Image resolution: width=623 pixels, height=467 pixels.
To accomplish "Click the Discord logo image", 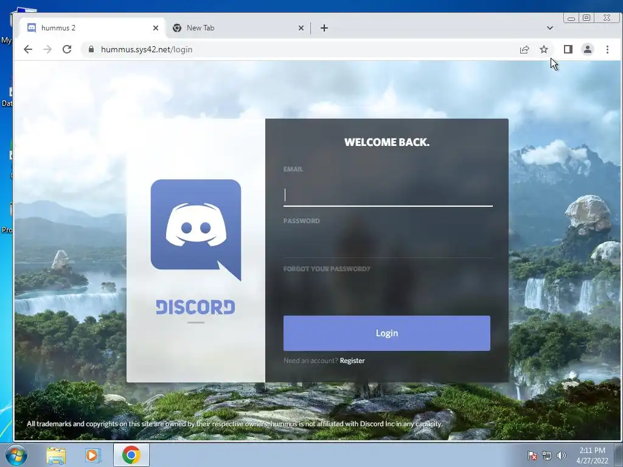I will pos(196,229).
